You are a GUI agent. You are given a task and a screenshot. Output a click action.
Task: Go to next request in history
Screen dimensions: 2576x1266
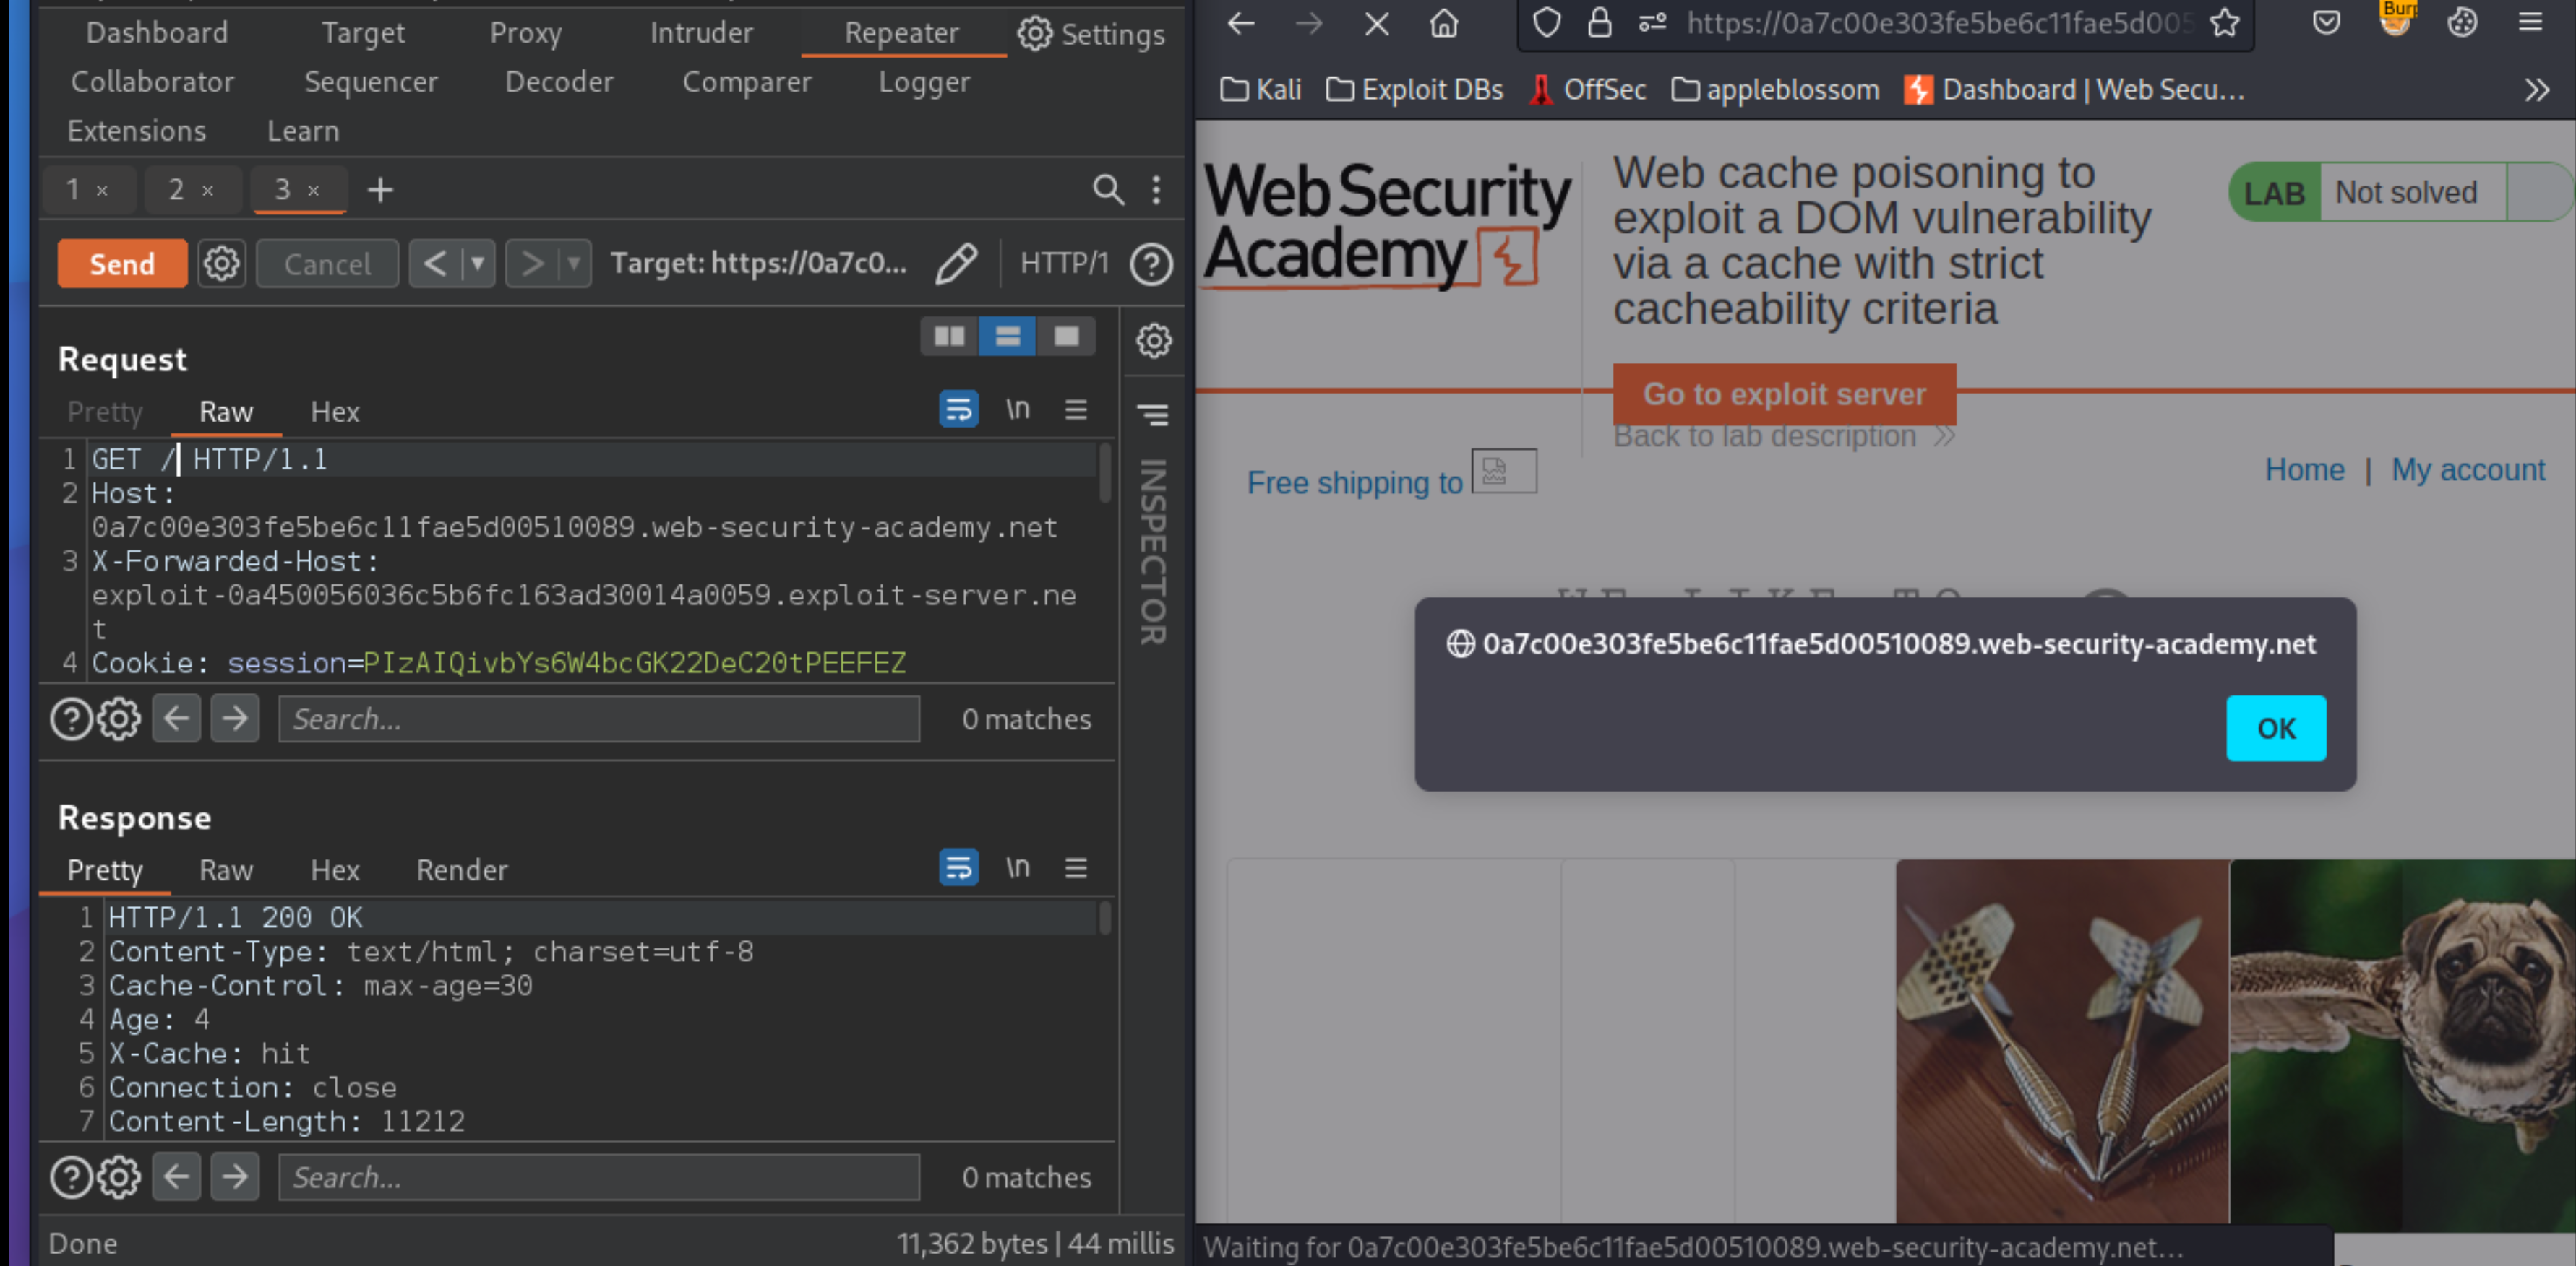pyautogui.click(x=532, y=264)
